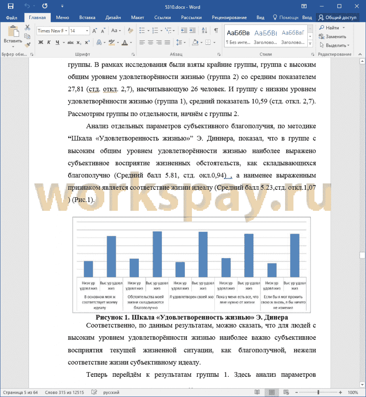The height and width of the screenshot is (397, 366).
Task: Save the document with the floppy disk icon
Action: click(x=10, y=6)
